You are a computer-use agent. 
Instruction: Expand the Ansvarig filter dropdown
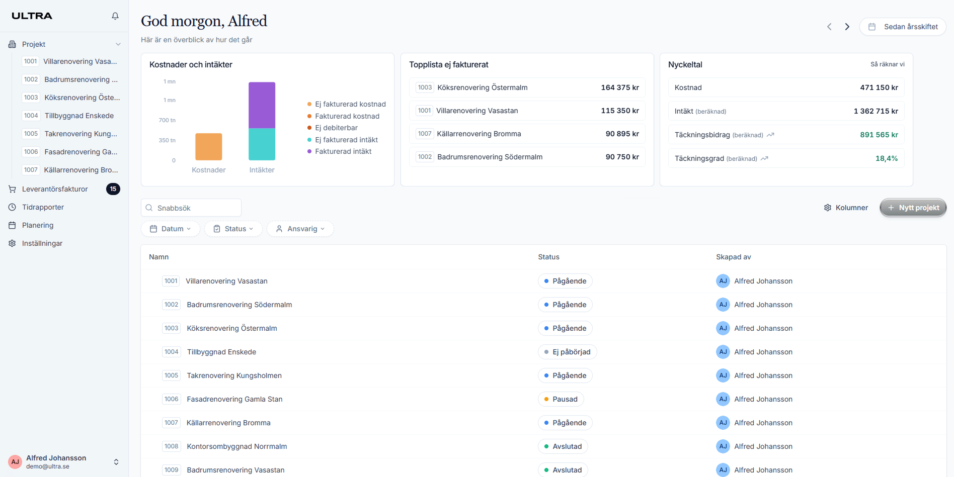300,229
